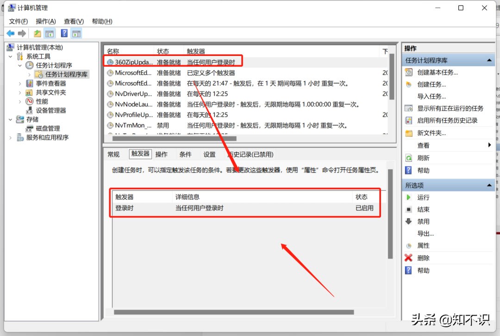This screenshot has height=336, width=500.
Task: Switch to the 设置 tab
Action: (x=210, y=154)
